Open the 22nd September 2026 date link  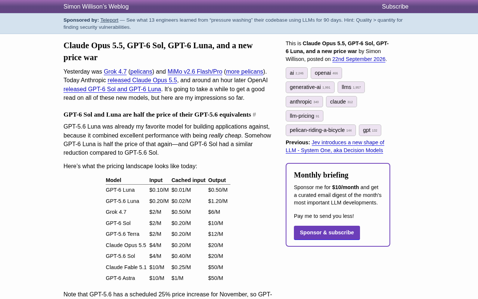coord(359,59)
